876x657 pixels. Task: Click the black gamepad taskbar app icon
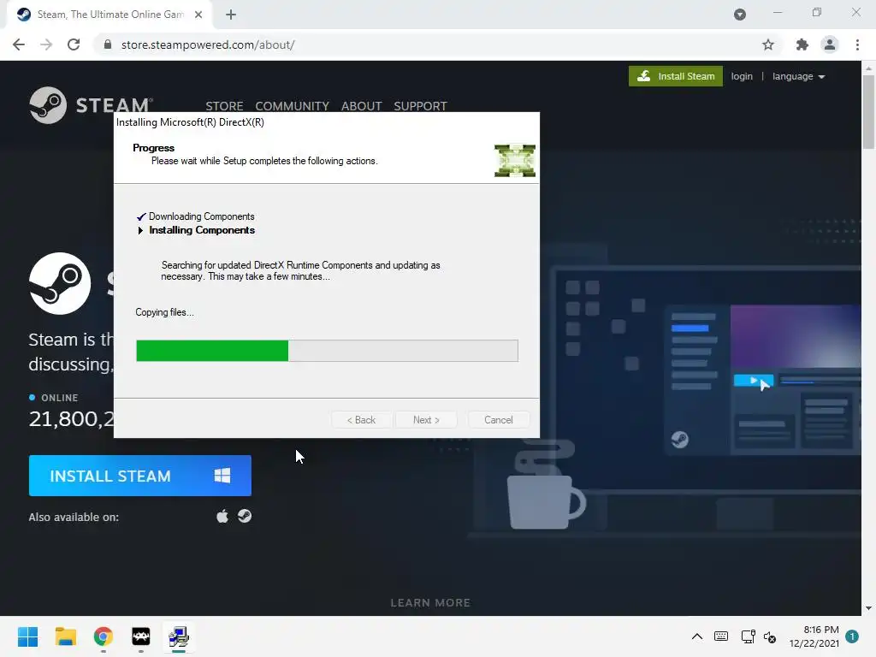[141, 636]
